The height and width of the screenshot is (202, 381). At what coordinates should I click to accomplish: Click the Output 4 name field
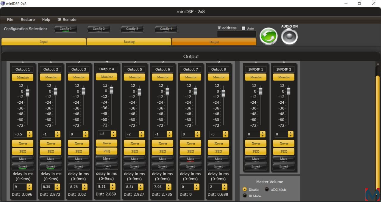[107, 69]
